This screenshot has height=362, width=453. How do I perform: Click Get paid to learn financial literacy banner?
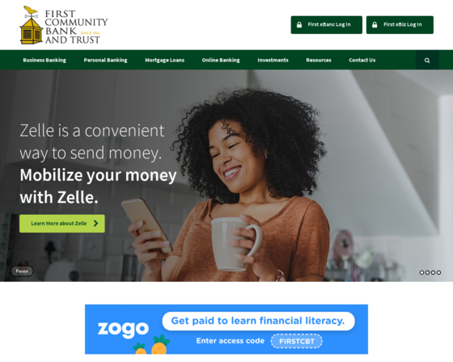click(258, 321)
